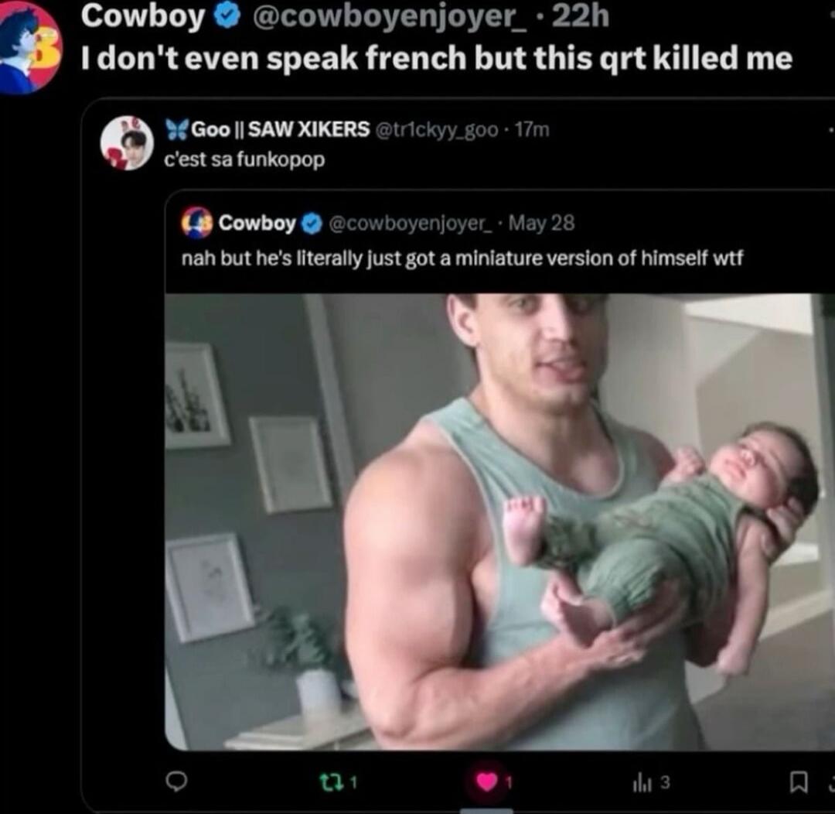Click the reply speech bubble icon
Screen dimensions: 835x814
click(x=176, y=782)
